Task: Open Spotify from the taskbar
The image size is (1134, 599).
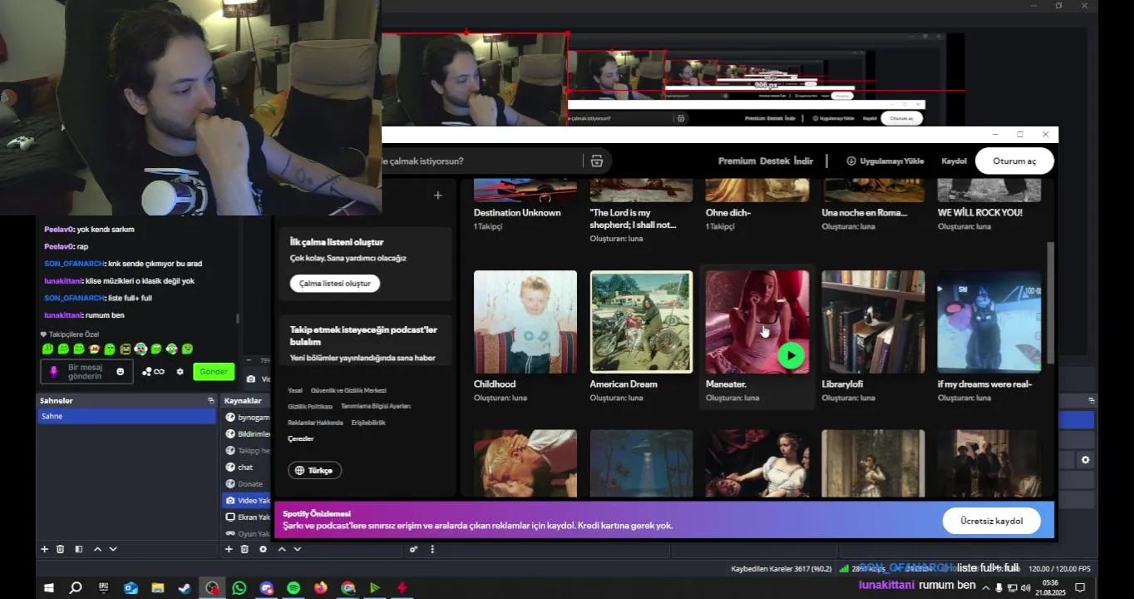Action: click(293, 587)
